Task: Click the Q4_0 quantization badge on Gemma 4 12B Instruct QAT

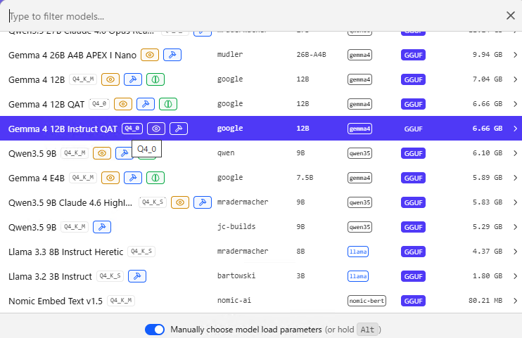Action: (x=132, y=129)
